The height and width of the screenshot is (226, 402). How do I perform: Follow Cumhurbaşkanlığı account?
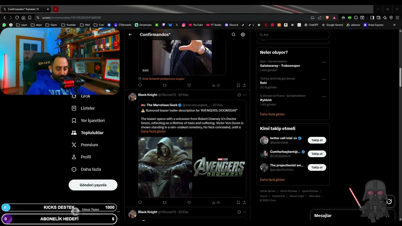tap(317, 154)
